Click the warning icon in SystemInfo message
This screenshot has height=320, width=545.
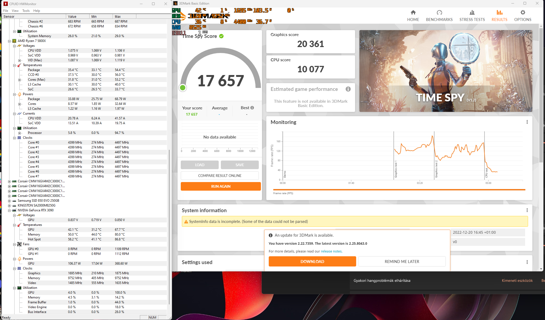click(186, 222)
